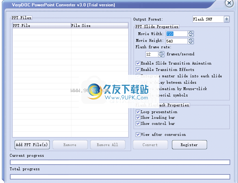This screenshot has width=238, height=183.
Task: Close the PowerPoint Converter window
Action: point(229,3)
